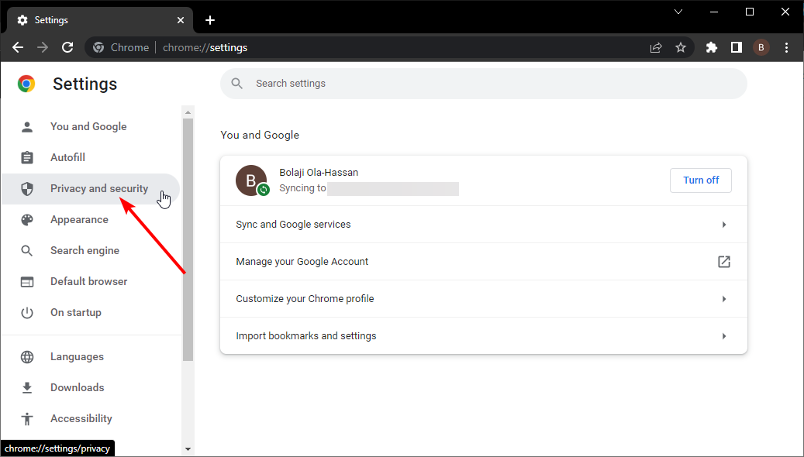Select On startup in sidebar
804x457 pixels.
pyautogui.click(x=91, y=312)
